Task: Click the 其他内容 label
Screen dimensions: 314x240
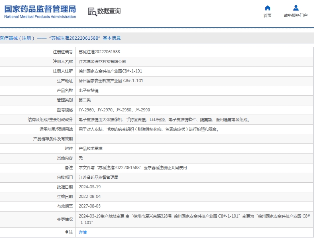Action: 65,158
